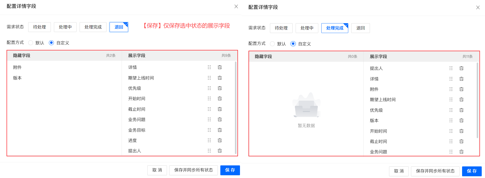Delete 优先级 field in right dialog
The image size is (485, 178).
pos(461,110)
